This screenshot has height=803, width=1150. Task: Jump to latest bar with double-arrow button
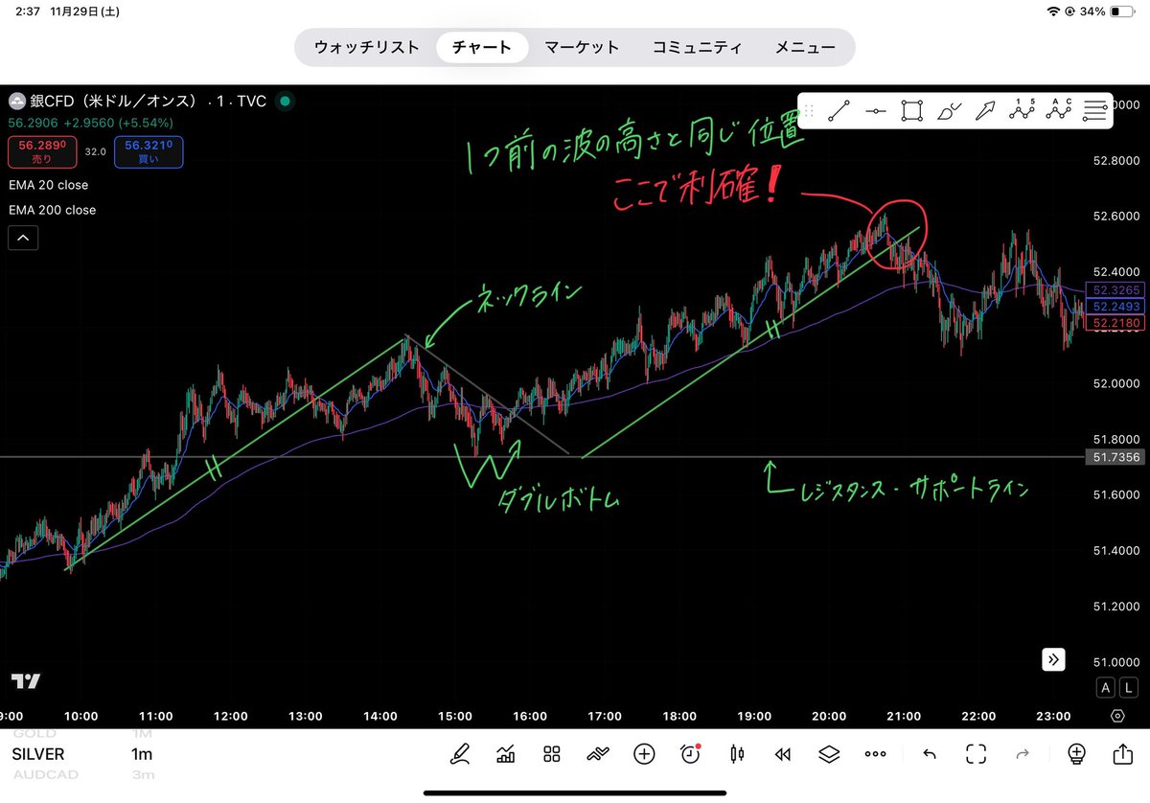coord(1053,659)
